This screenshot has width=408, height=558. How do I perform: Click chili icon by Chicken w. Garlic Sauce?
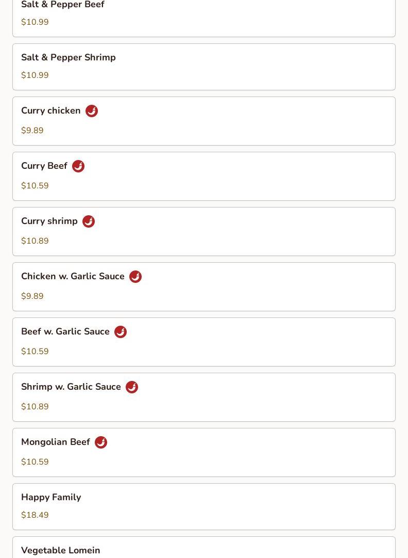coord(135,277)
